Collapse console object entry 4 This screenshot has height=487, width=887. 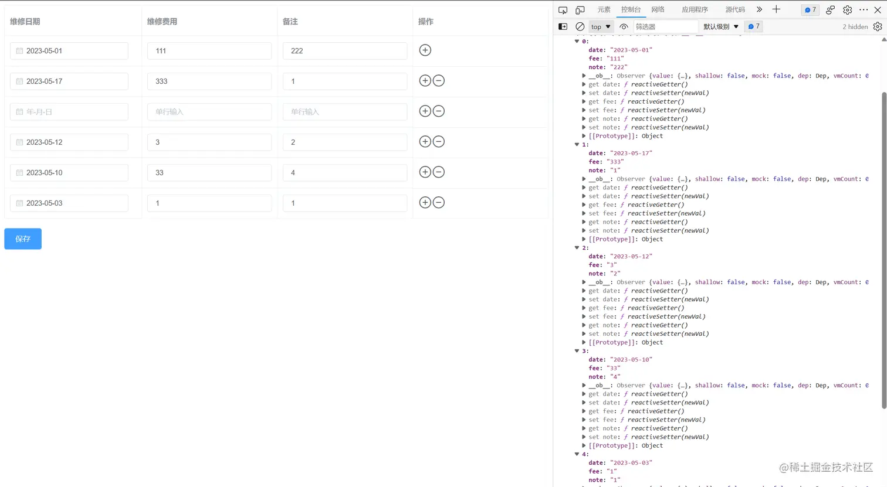click(577, 454)
